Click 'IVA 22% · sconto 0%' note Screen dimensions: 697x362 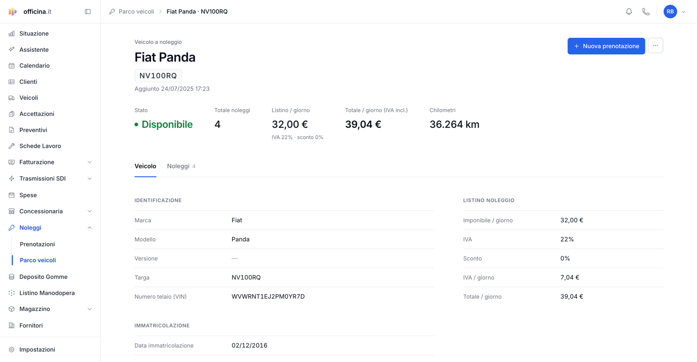[297, 137]
